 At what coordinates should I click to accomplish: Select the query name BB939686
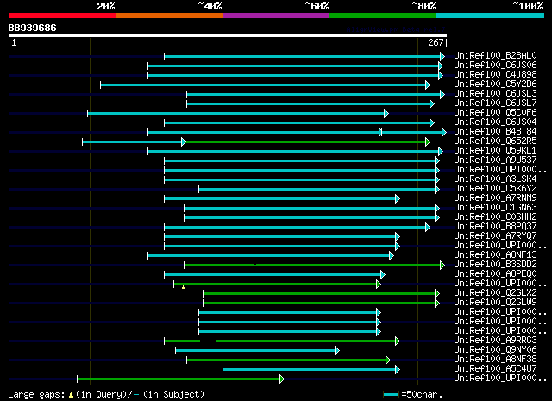(x=33, y=28)
